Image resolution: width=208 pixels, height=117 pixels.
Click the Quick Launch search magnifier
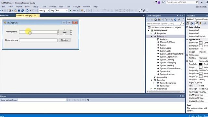[x=197, y=2]
